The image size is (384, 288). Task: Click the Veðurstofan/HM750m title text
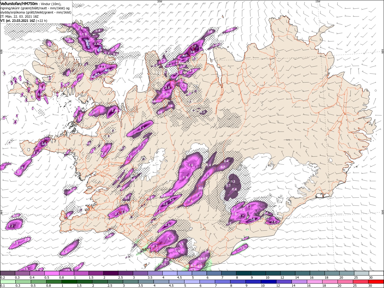coord(19,3)
